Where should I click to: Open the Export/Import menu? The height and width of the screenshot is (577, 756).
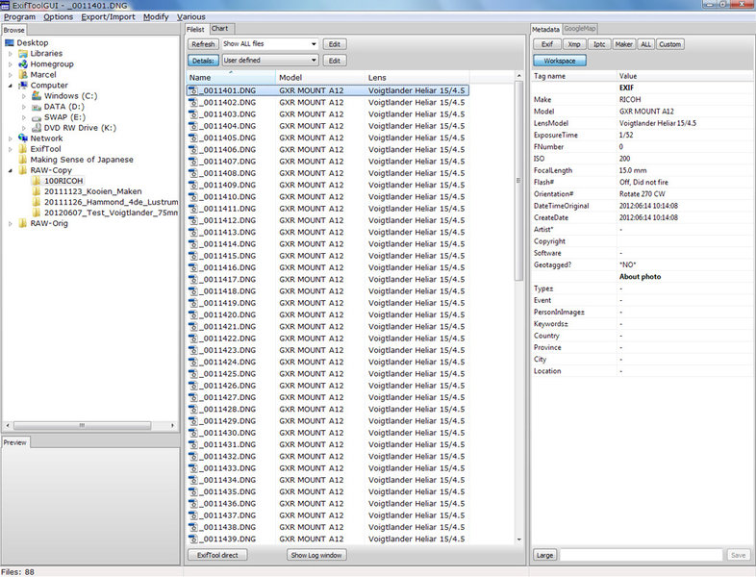(108, 17)
